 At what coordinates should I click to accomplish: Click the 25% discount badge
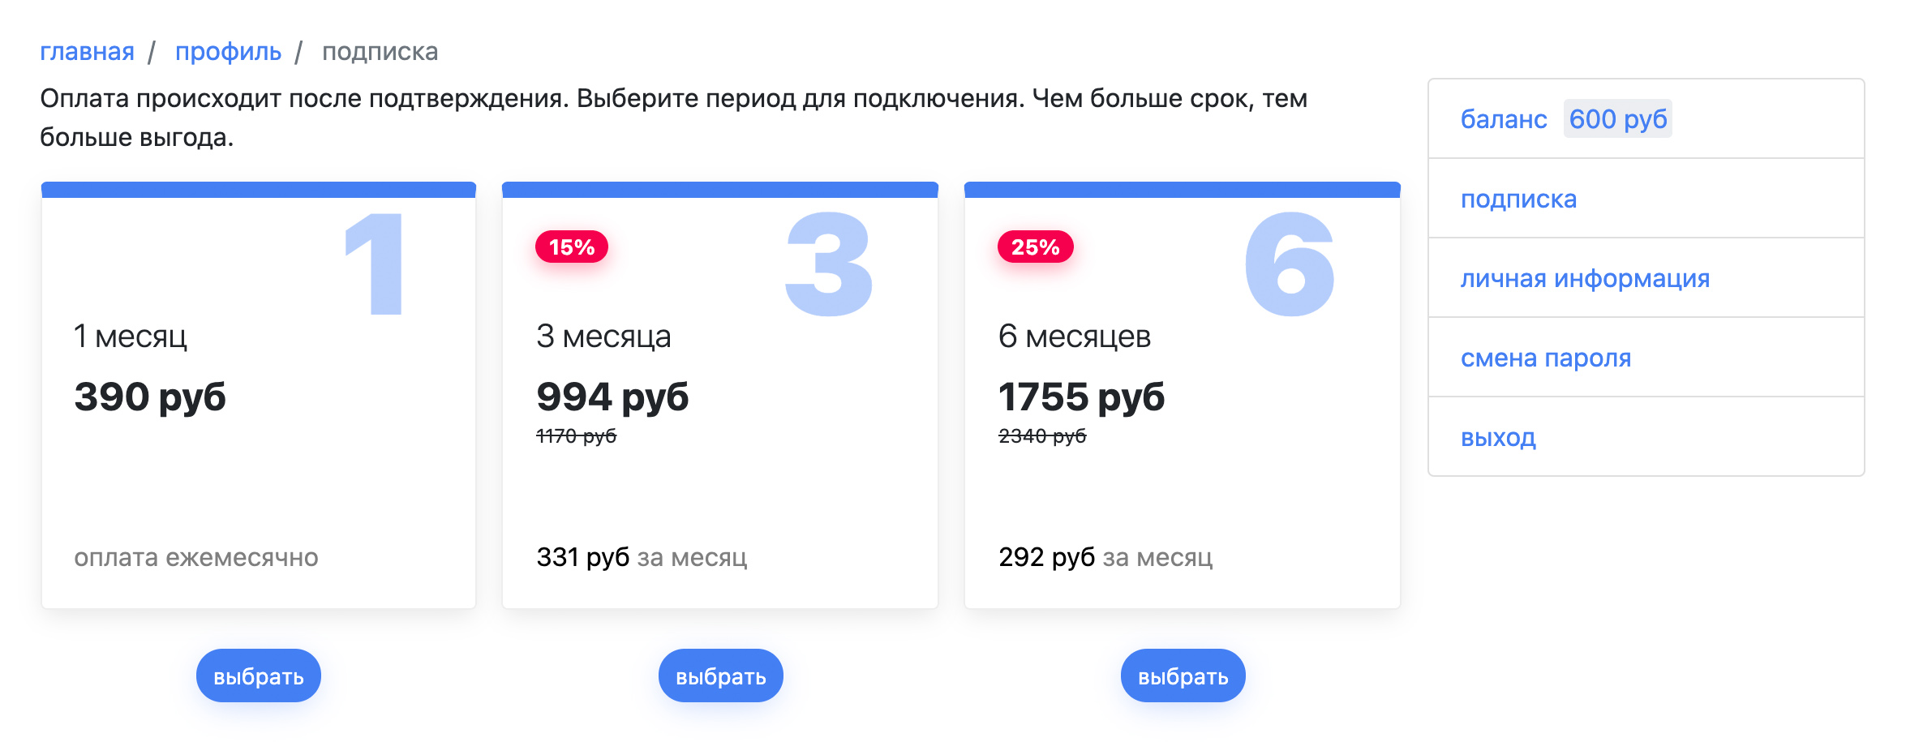tap(1035, 247)
